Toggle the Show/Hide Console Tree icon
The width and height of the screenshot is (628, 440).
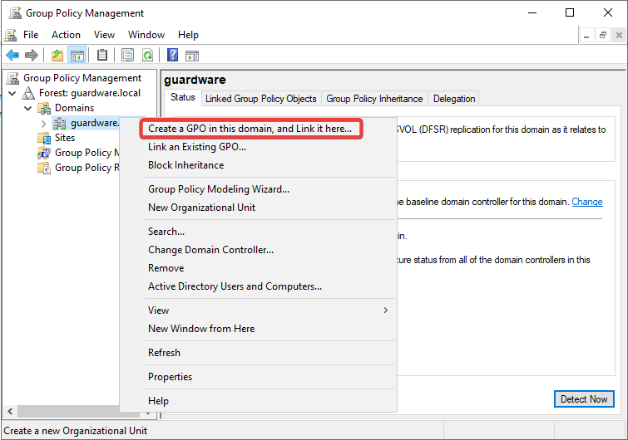(77, 56)
